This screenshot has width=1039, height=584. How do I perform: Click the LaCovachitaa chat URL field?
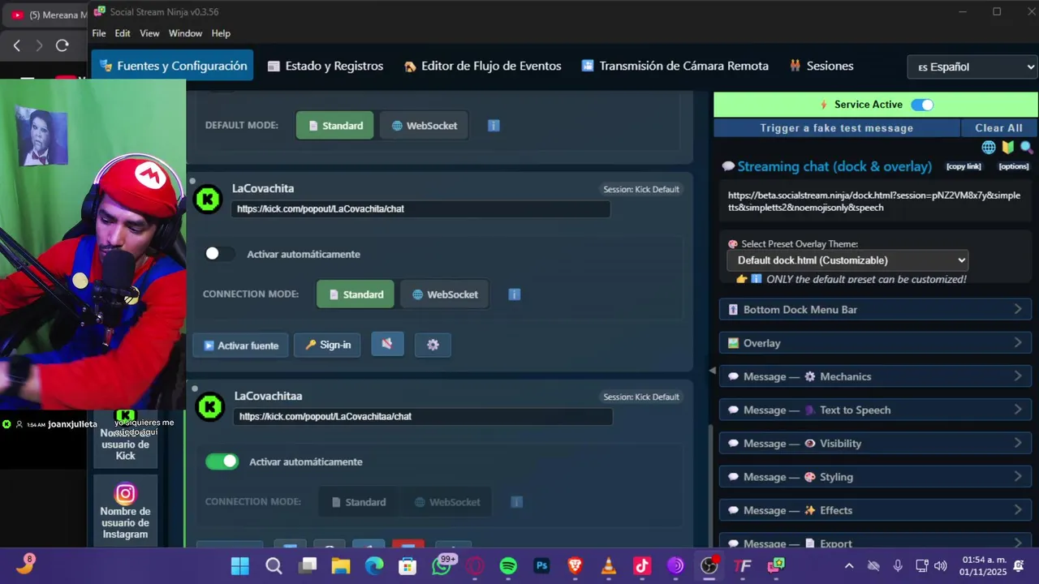423,416
